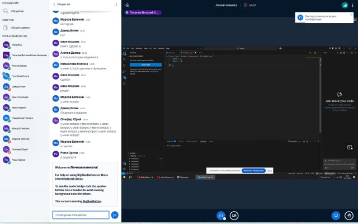Screen dimensions: 358x224
Task: Open the connection status indicator
Action: click(x=345, y=5)
